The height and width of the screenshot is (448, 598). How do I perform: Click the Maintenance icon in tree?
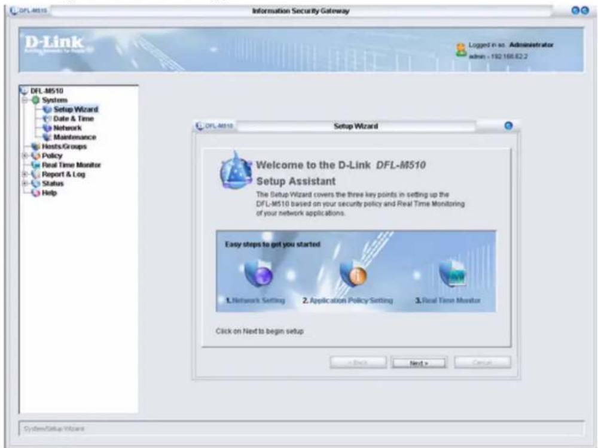(47, 137)
